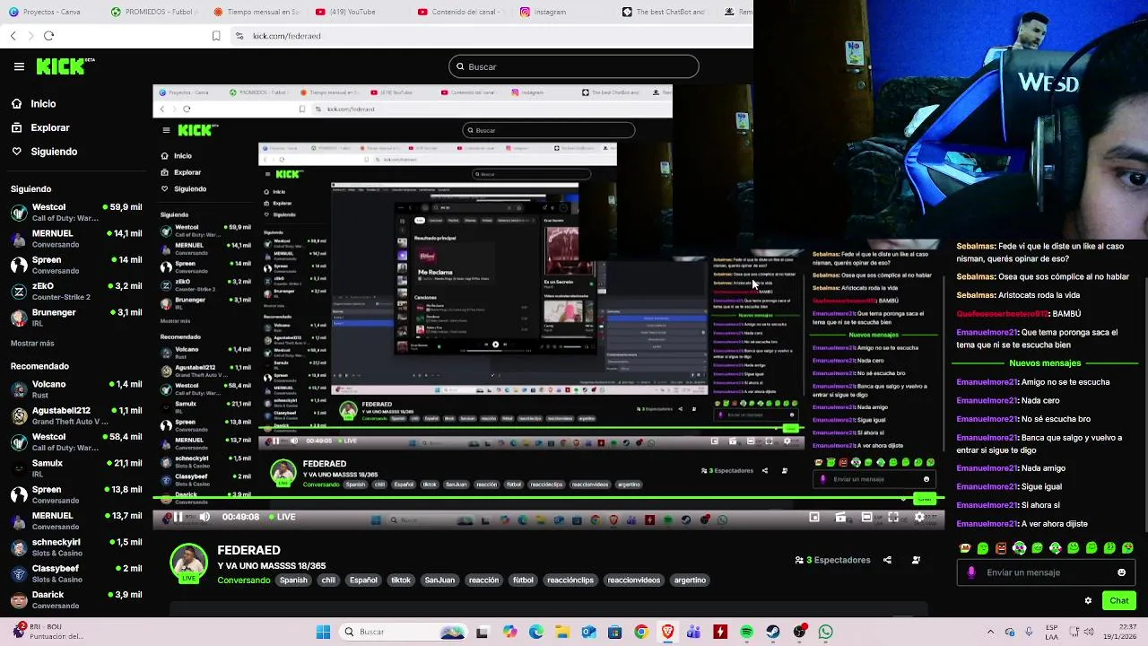
Task: Select the fútbol tag in the outer channel info
Action: pyautogui.click(x=523, y=580)
